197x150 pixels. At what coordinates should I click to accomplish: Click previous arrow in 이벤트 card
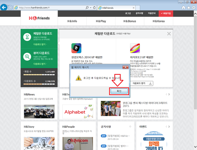(166, 126)
